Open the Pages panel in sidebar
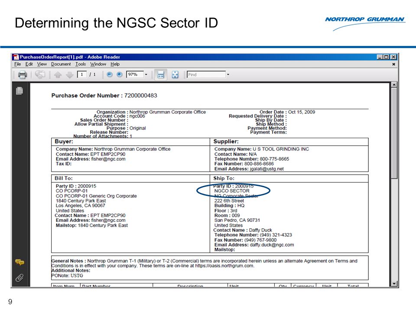The height and width of the screenshot is (312, 416). pos(19,91)
